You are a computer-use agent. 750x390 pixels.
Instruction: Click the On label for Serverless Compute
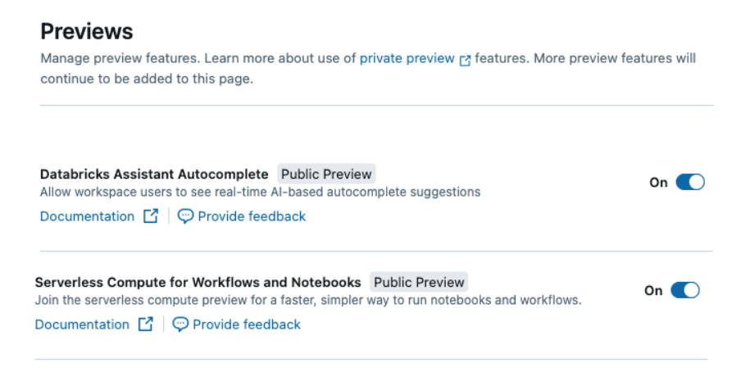tap(653, 291)
